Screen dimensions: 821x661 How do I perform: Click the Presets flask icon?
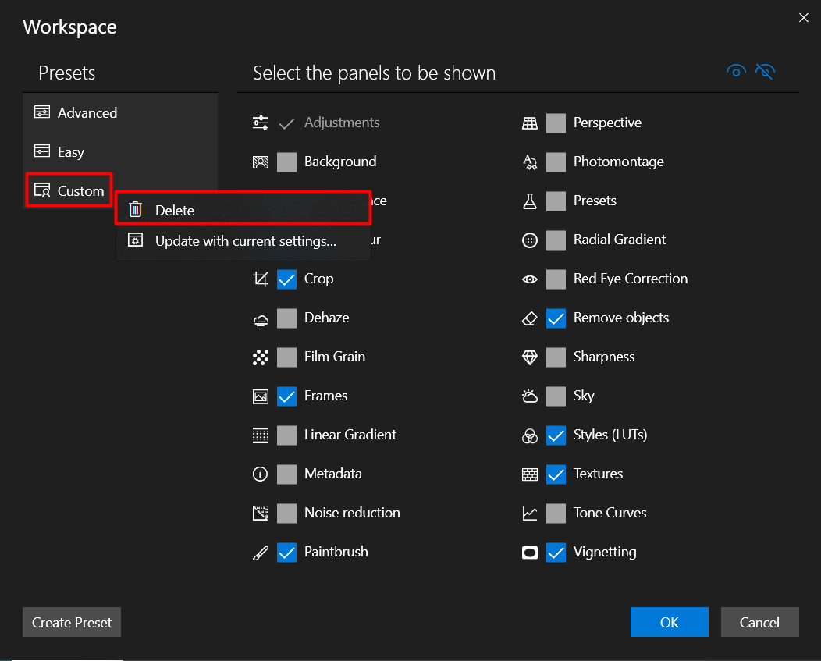pos(530,201)
